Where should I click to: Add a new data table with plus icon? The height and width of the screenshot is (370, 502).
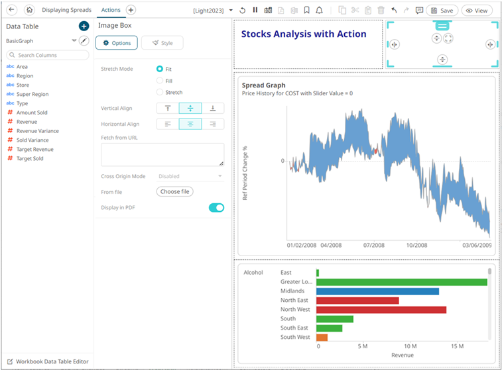coord(84,26)
